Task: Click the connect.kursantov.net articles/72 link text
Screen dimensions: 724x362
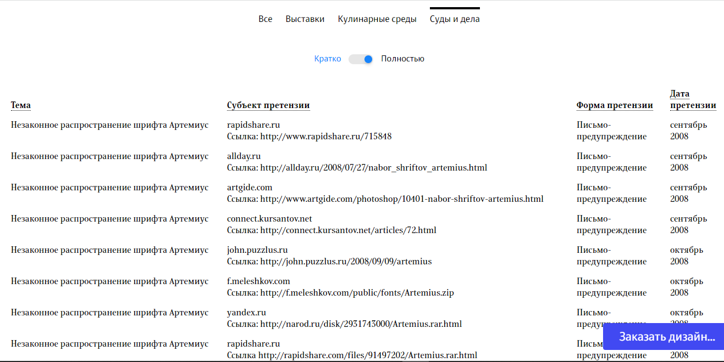Action: (x=349, y=230)
